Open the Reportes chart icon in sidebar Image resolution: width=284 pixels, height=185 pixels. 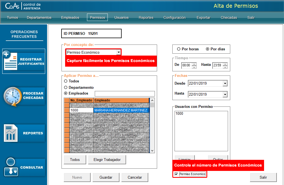click(11, 133)
